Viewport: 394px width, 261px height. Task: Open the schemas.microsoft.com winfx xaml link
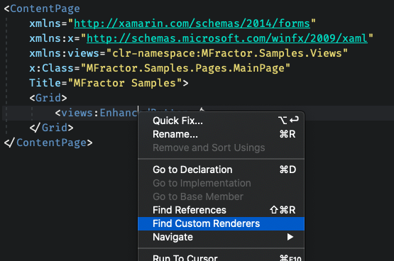click(227, 38)
